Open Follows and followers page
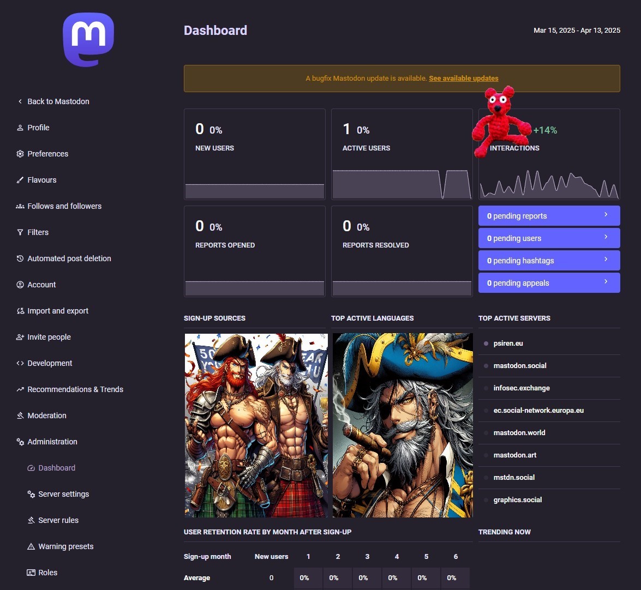 click(x=64, y=206)
